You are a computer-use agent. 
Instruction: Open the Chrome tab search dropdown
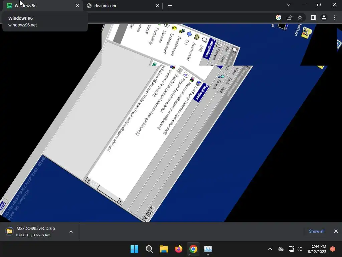(x=288, y=5)
